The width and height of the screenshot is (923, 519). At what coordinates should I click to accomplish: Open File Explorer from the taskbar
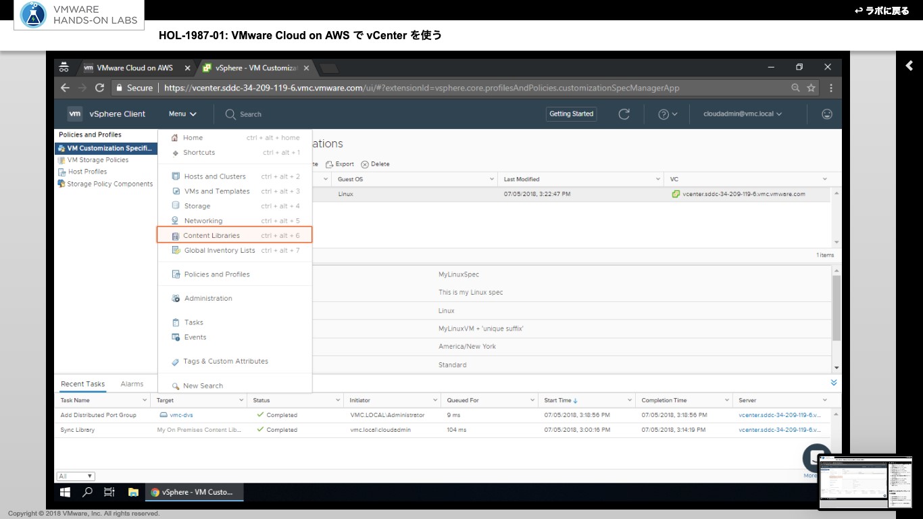(133, 492)
